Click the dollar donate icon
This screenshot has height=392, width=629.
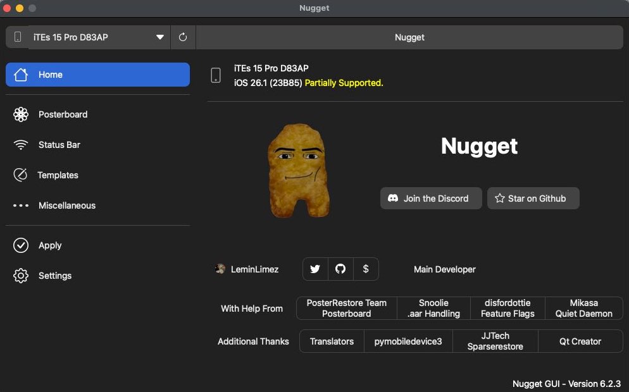366,269
